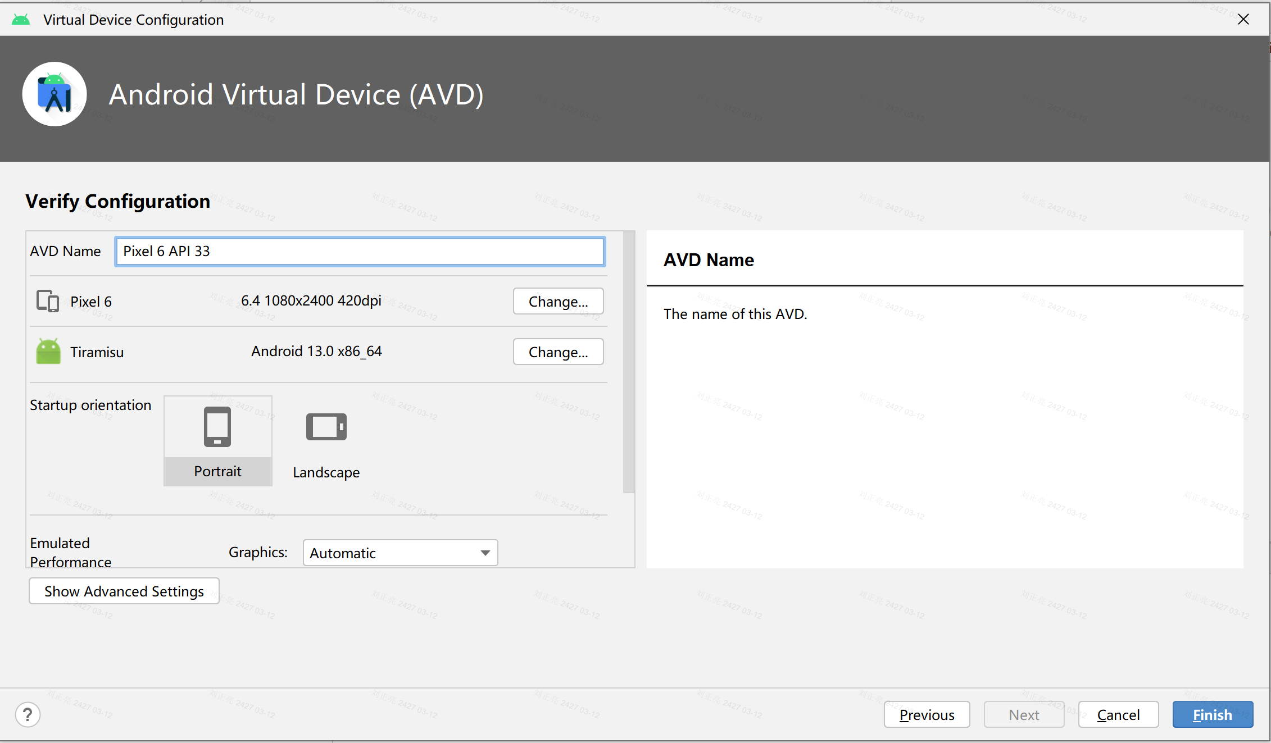Click into the AVD Name text field
Viewport: 1271px width, 743px height.
(x=360, y=251)
